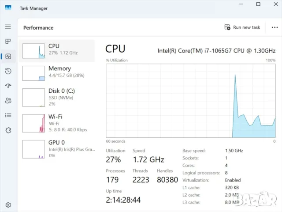Viewport: 282px width, 212px height.
Task: Open the App history page icon
Action: (8, 71)
